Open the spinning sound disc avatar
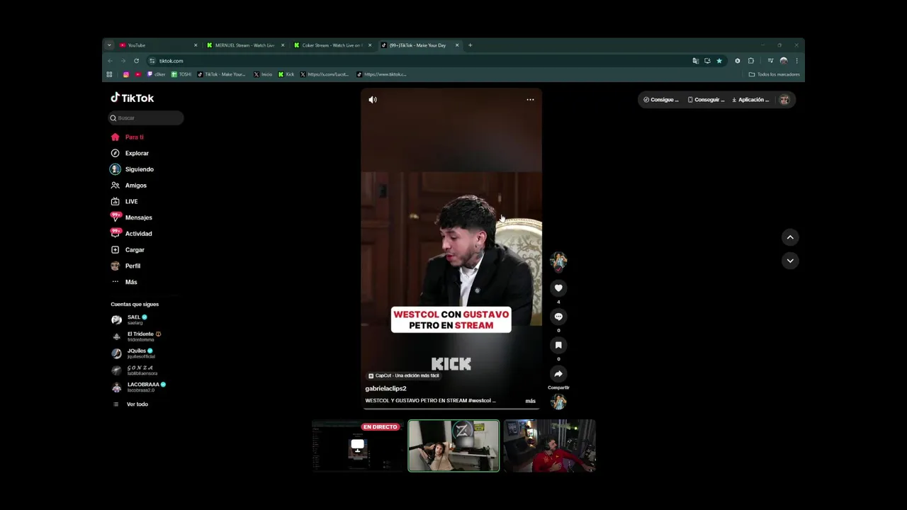The width and height of the screenshot is (907, 510). pyautogui.click(x=558, y=402)
